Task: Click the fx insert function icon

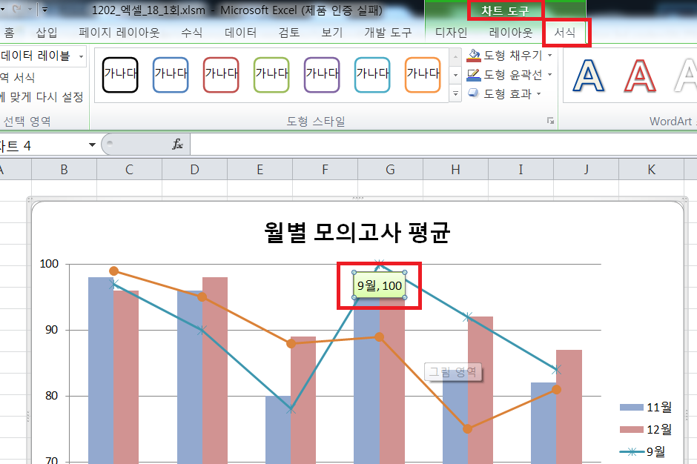Action: [x=178, y=145]
